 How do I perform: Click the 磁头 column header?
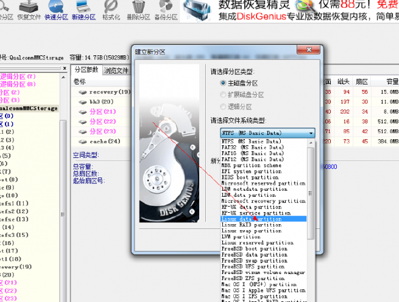(x=344, y=81)
